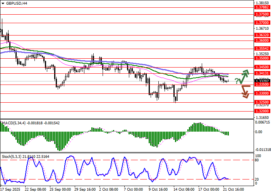Select the 1.37882 red price level tag
Image resolution: width=271 pixels, height=193 pixels.
261,7
